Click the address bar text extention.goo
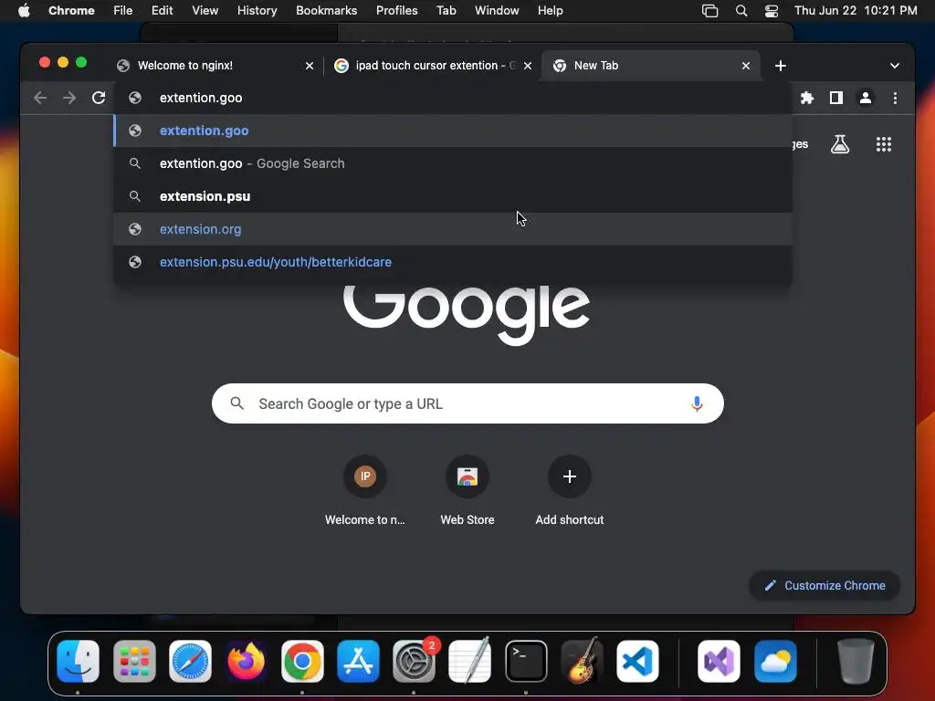Screen dimensions: 935x701 coord(201,98)
